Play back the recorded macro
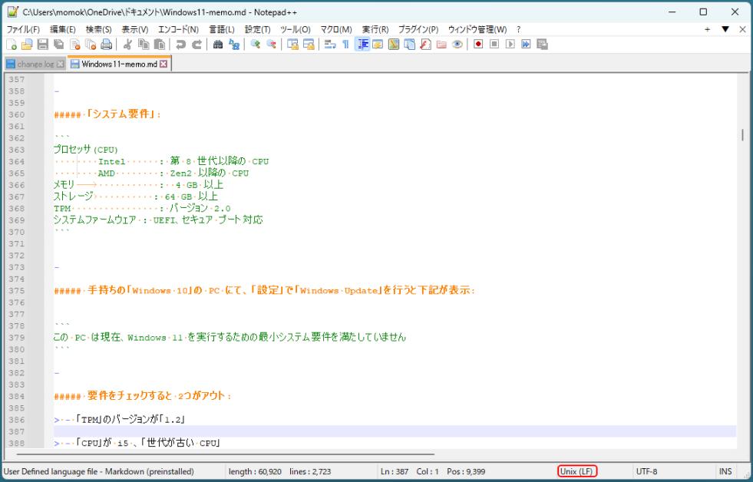Viewport: 753px width, 482px height. (510, 45)
